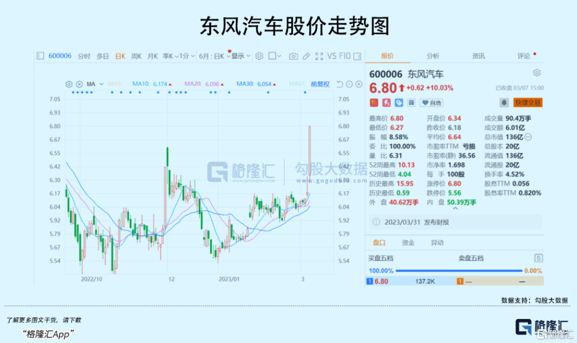Click the 5-level depth icon

[539, 258]
